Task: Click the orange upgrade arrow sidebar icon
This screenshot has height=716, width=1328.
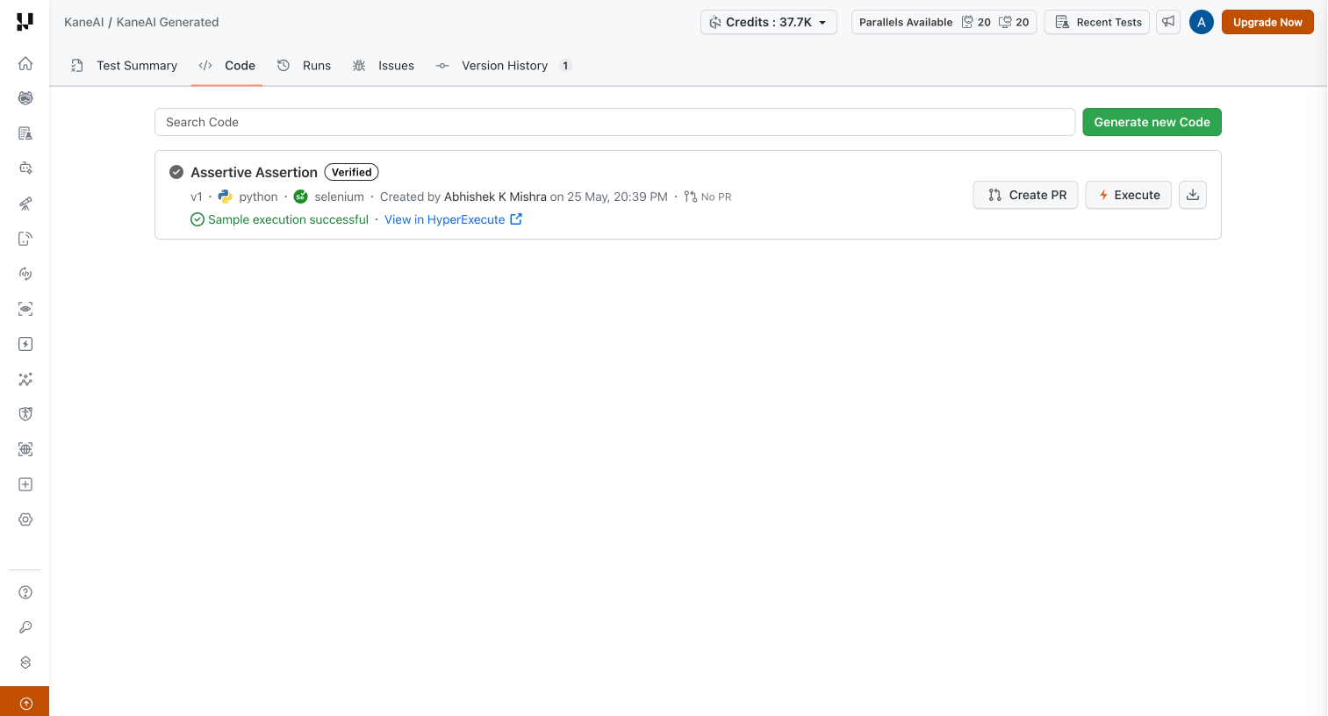Action: [x=25, y=703]
